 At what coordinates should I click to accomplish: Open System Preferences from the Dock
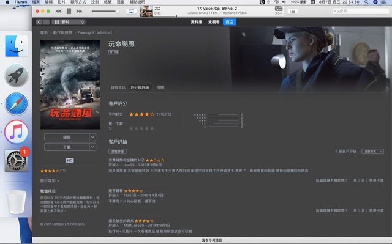(17, 161)
